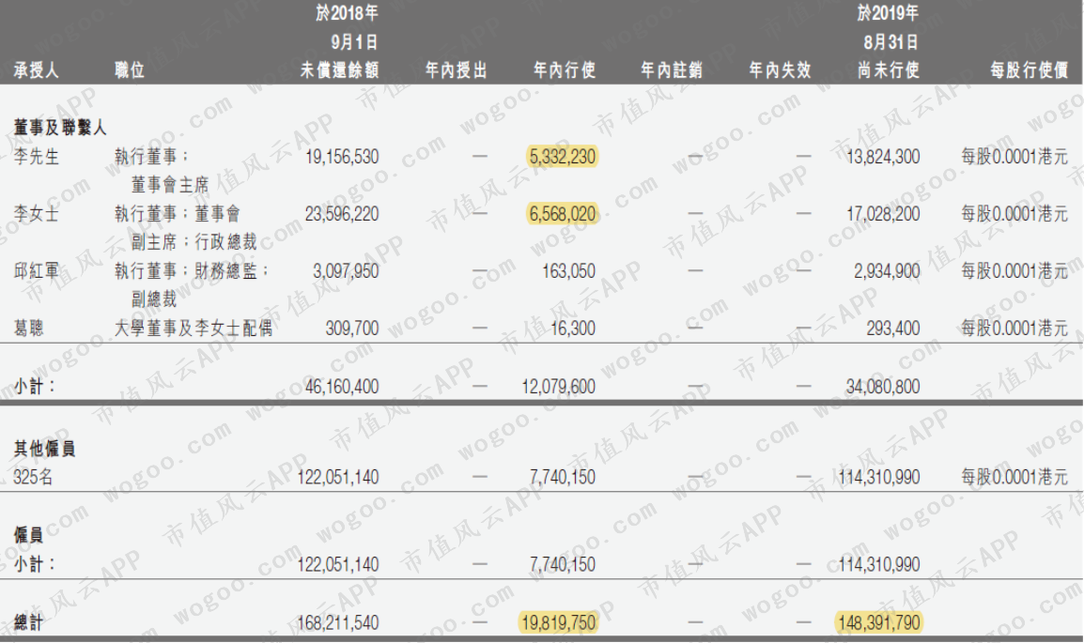Click the 325名 row label

33,477
